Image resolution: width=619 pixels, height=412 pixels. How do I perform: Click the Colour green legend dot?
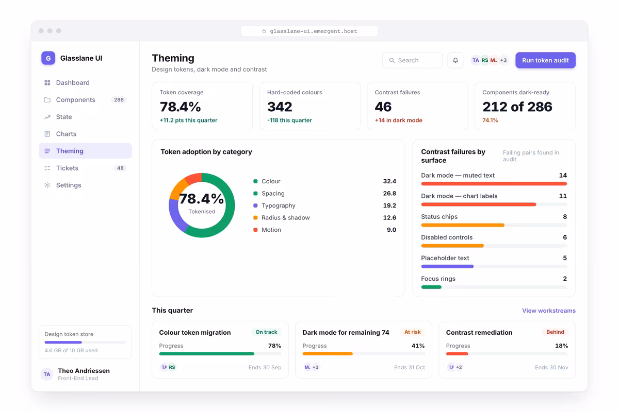(255, 181)
